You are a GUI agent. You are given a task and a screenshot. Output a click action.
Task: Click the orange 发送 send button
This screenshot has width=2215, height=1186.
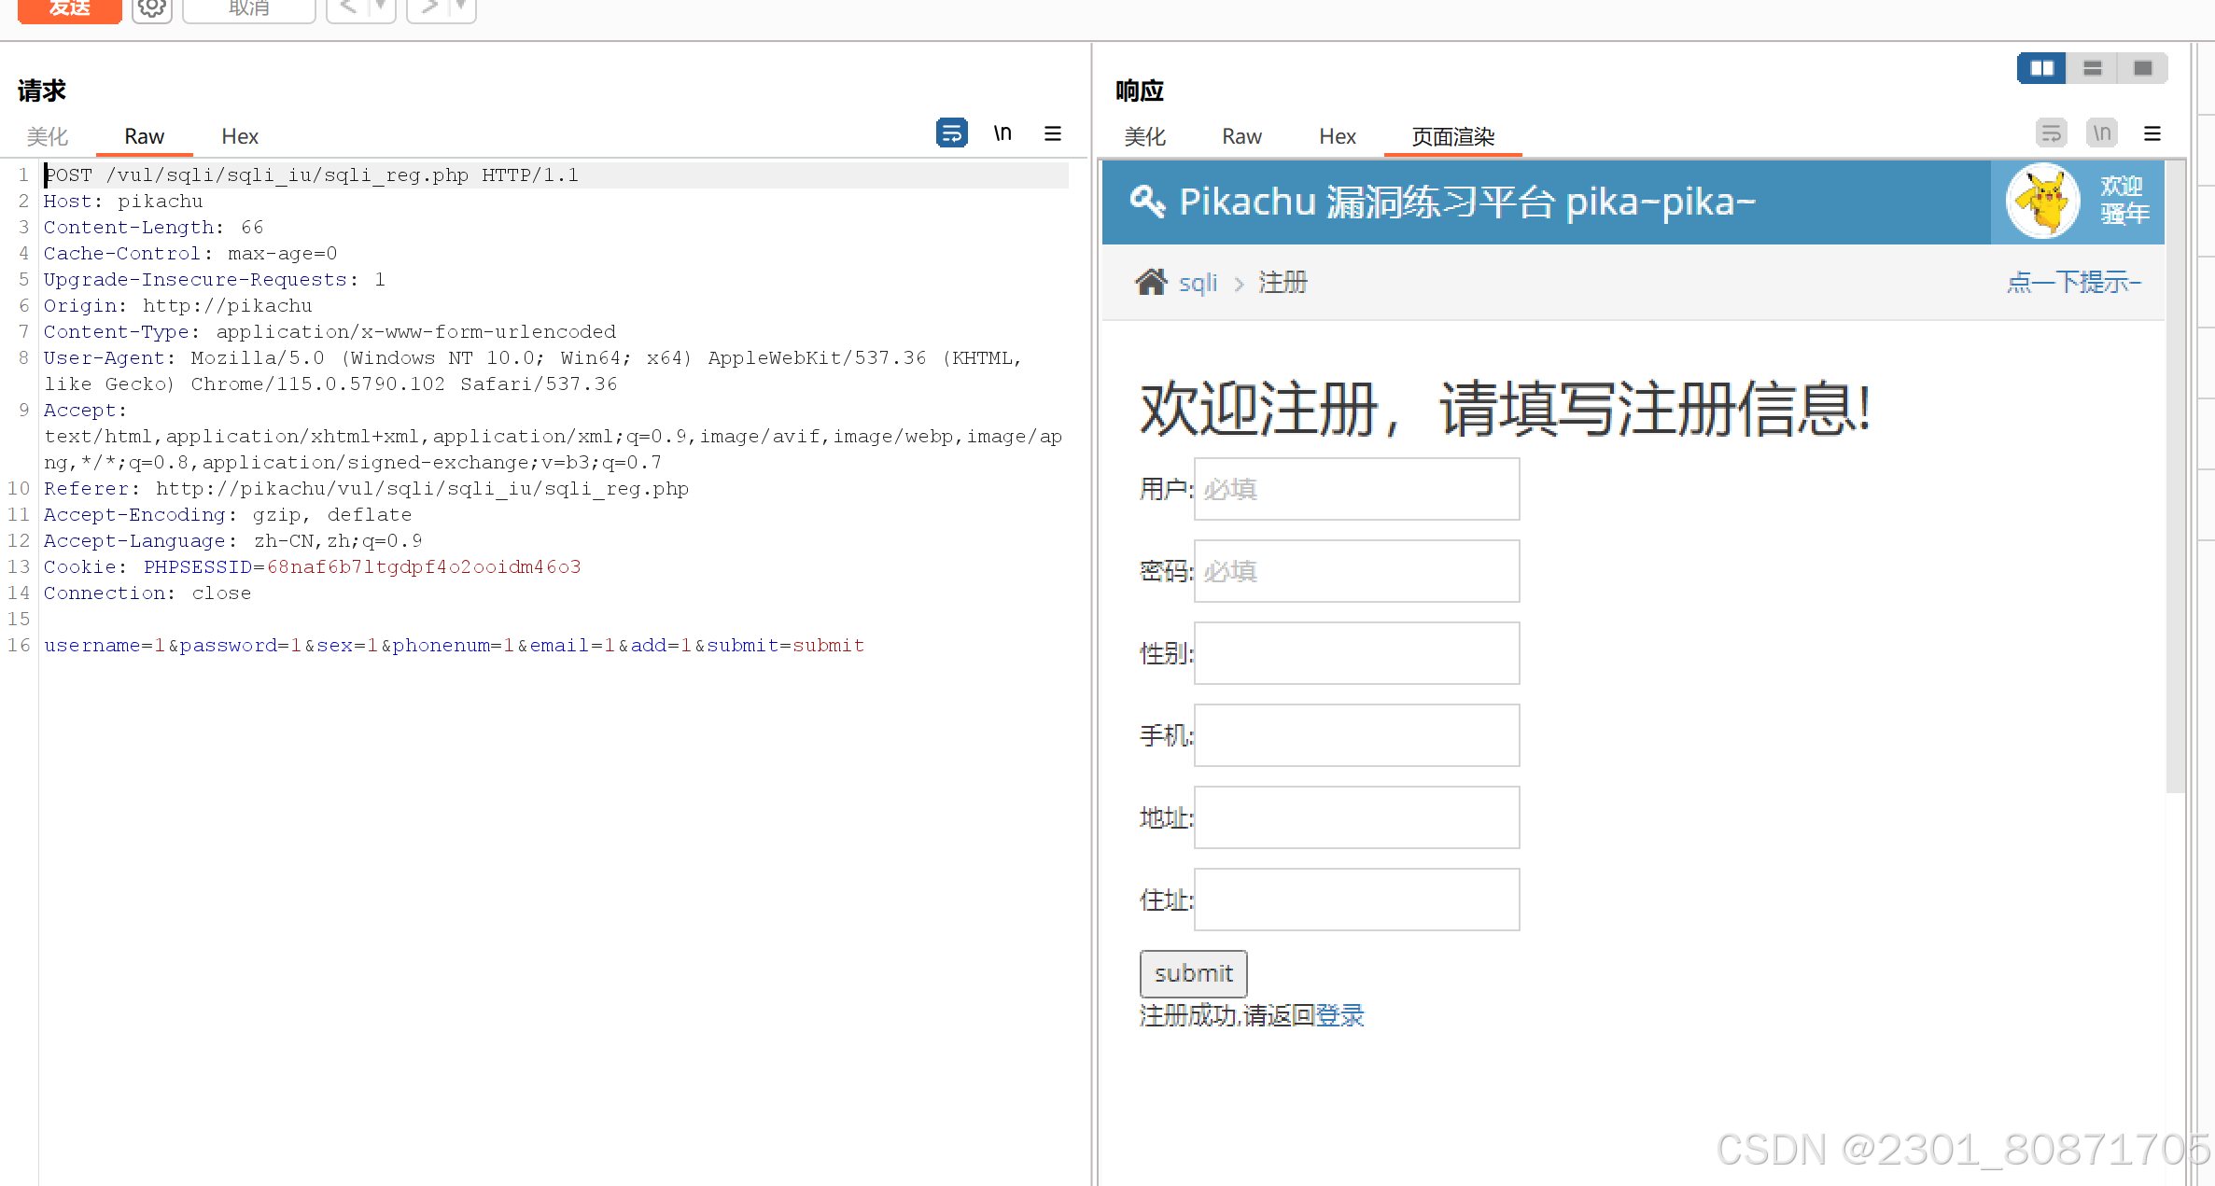[x=70, y=8]
